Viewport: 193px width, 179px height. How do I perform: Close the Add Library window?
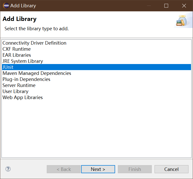click(x=184, y=6)
